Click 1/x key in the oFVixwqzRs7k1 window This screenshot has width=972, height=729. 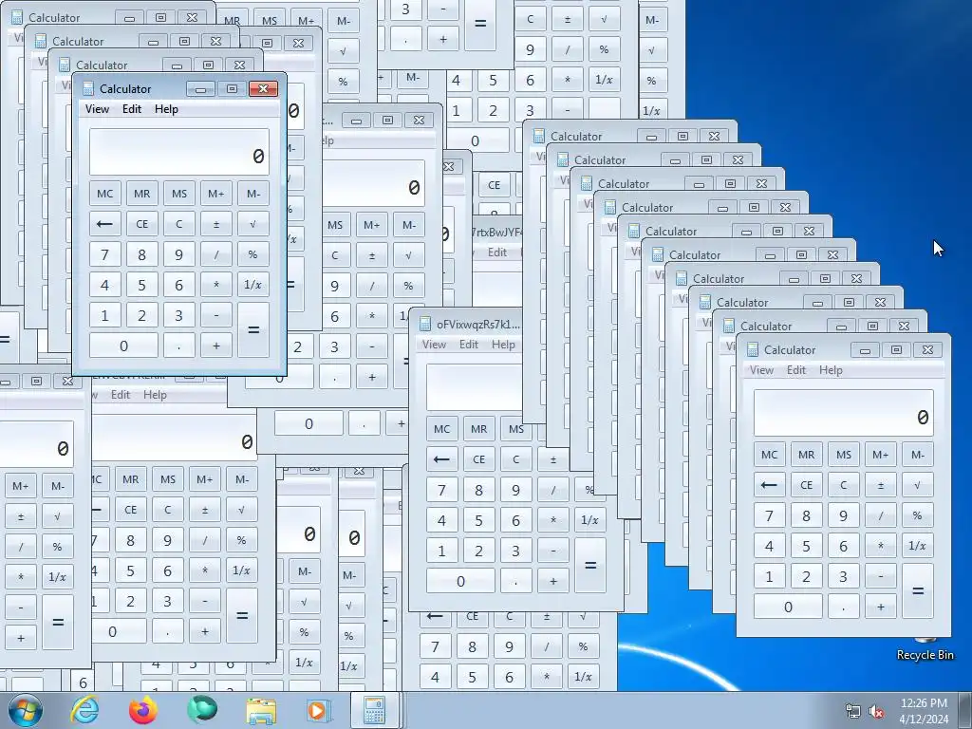[590, 520]
